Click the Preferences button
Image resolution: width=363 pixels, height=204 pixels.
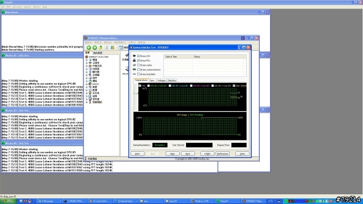pos(222,154)
